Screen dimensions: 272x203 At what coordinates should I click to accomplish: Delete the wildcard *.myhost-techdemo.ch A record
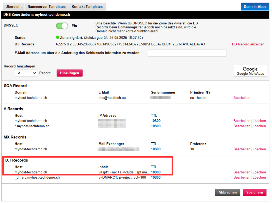point(259,126)
